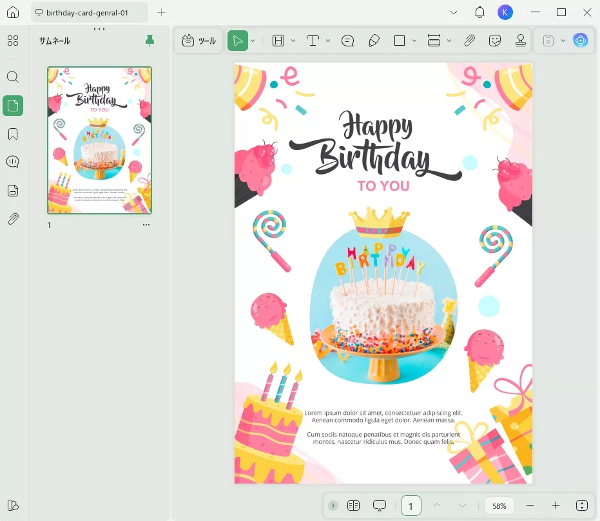This screenshot has height=521, width=600.
Task: Expand the shape rectangle tool dropdown
Action: pos(414,41)
